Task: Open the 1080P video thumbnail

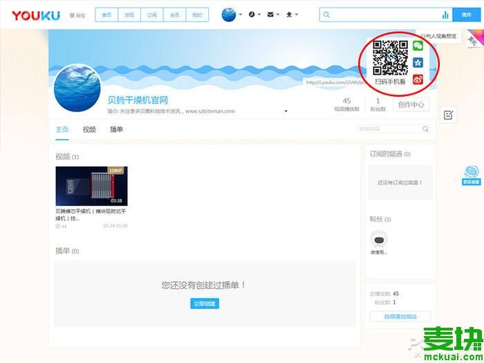Action: click(91, 186)
